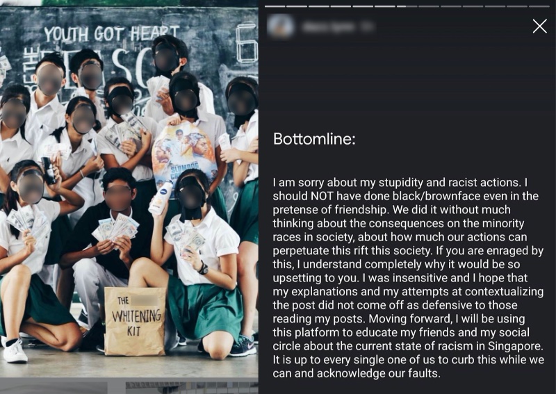This screenshot has width=556, height=394.
Task: Select the currently playing seventh progress segment
Action: (x=407, y=6)
